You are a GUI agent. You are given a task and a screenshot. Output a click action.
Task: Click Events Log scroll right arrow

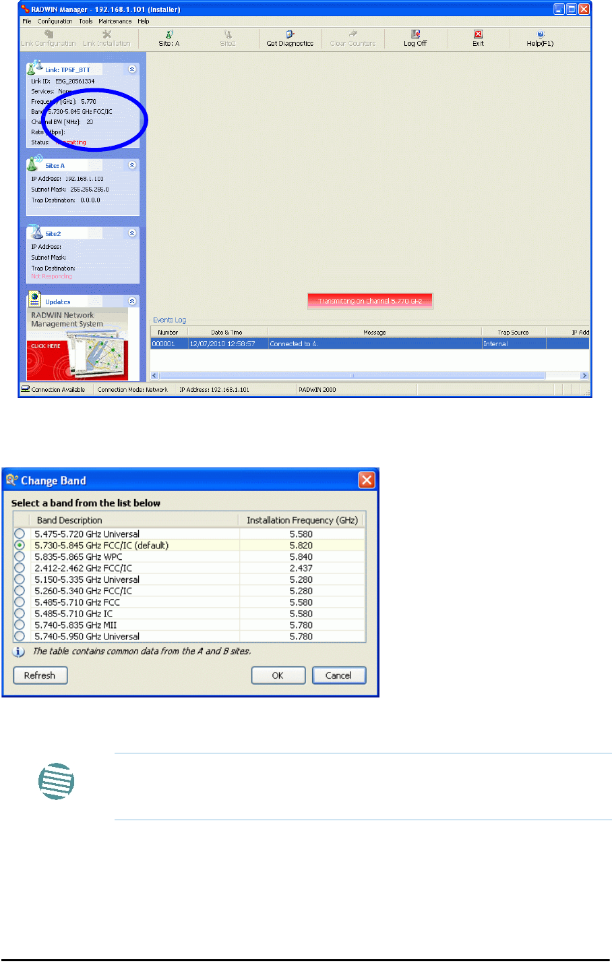click(584, 376)
